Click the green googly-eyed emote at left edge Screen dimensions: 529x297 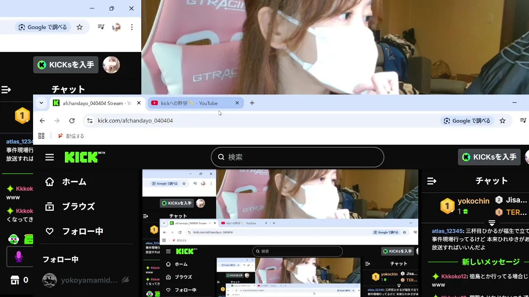pyautogui.click(x=14, y=239)
